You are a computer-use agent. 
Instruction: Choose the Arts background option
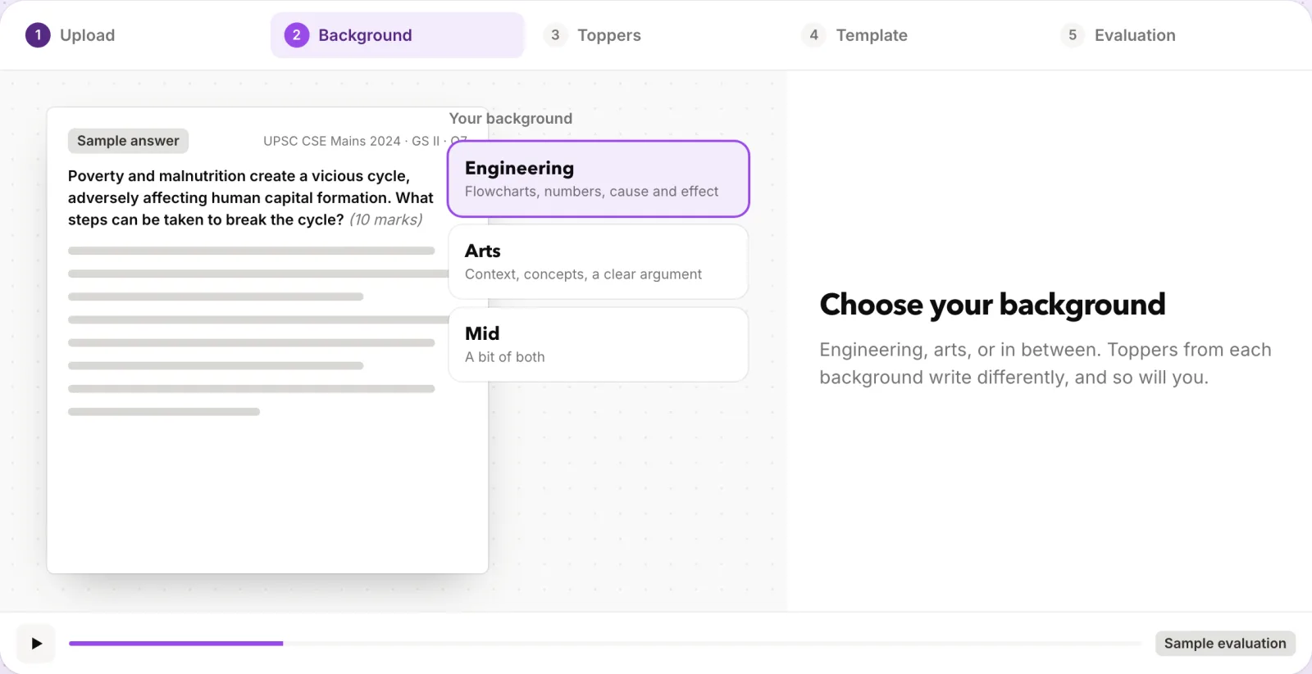(599, 262)
